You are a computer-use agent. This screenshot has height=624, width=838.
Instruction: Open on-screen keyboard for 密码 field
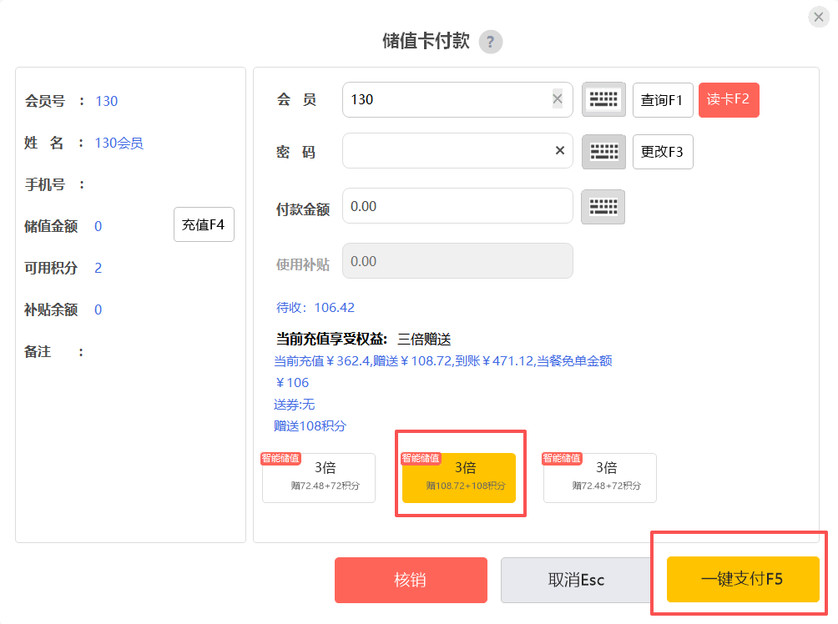pyautogui.click(x=603, y=151)
